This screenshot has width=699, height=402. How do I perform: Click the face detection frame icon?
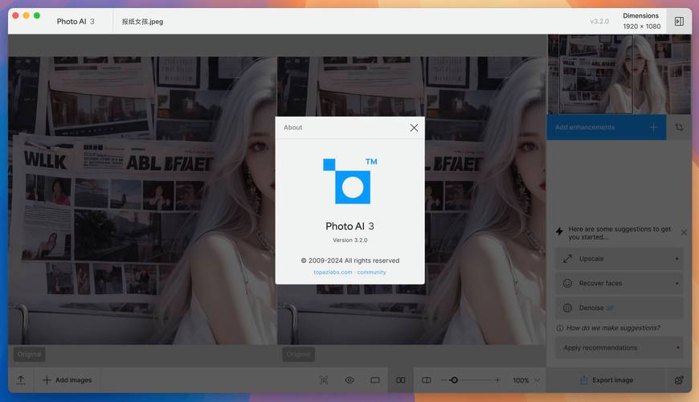pos(324,380)
